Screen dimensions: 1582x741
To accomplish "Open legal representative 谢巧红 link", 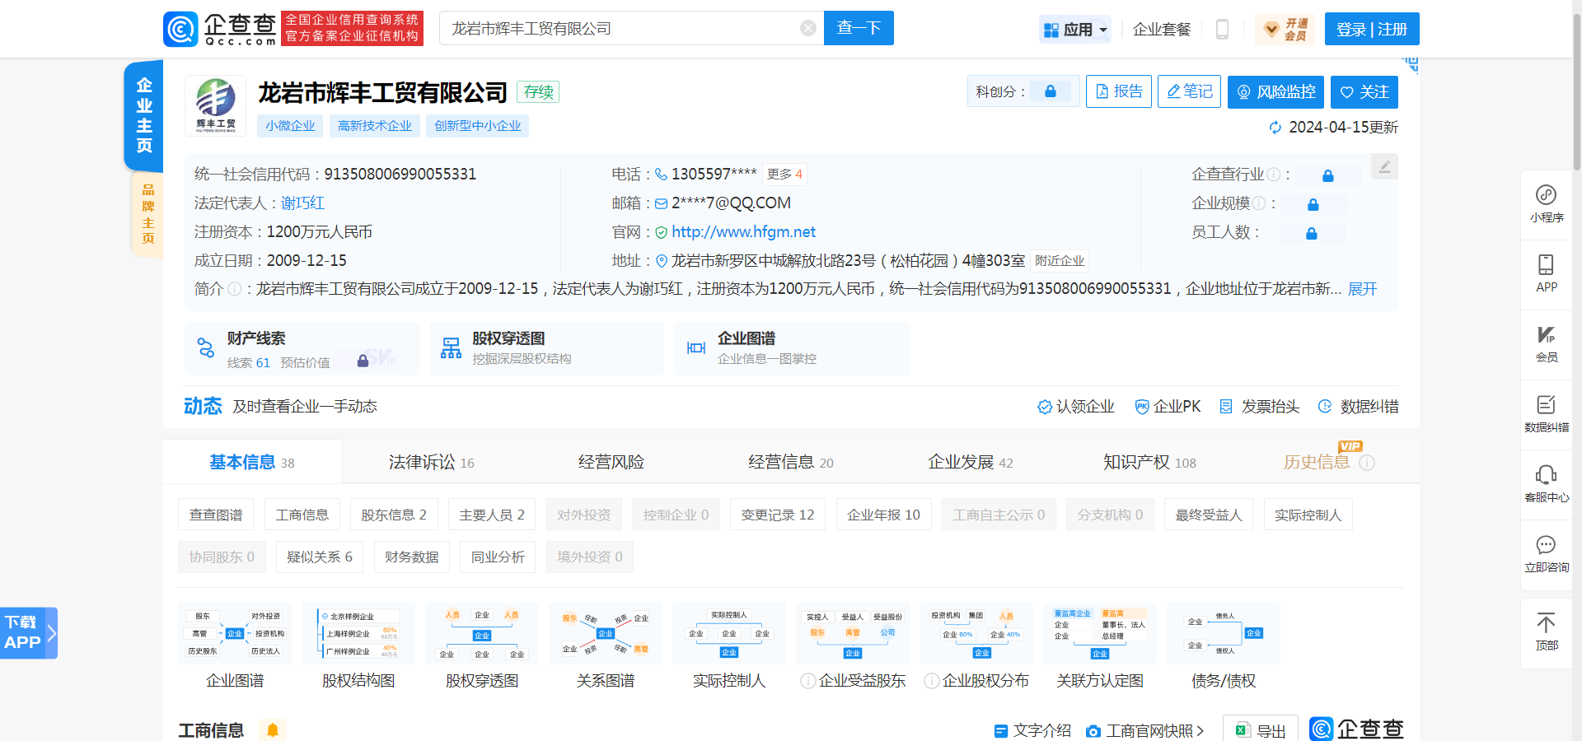I will [x=302, y=203].
